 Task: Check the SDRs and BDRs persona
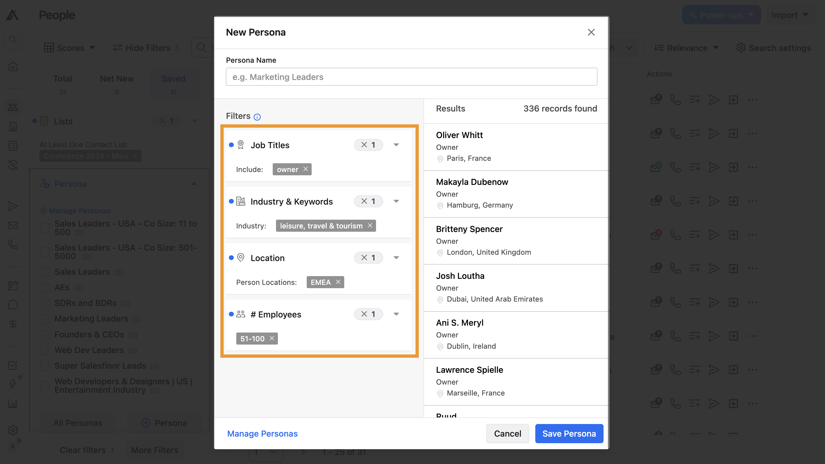tap(44, 303)
